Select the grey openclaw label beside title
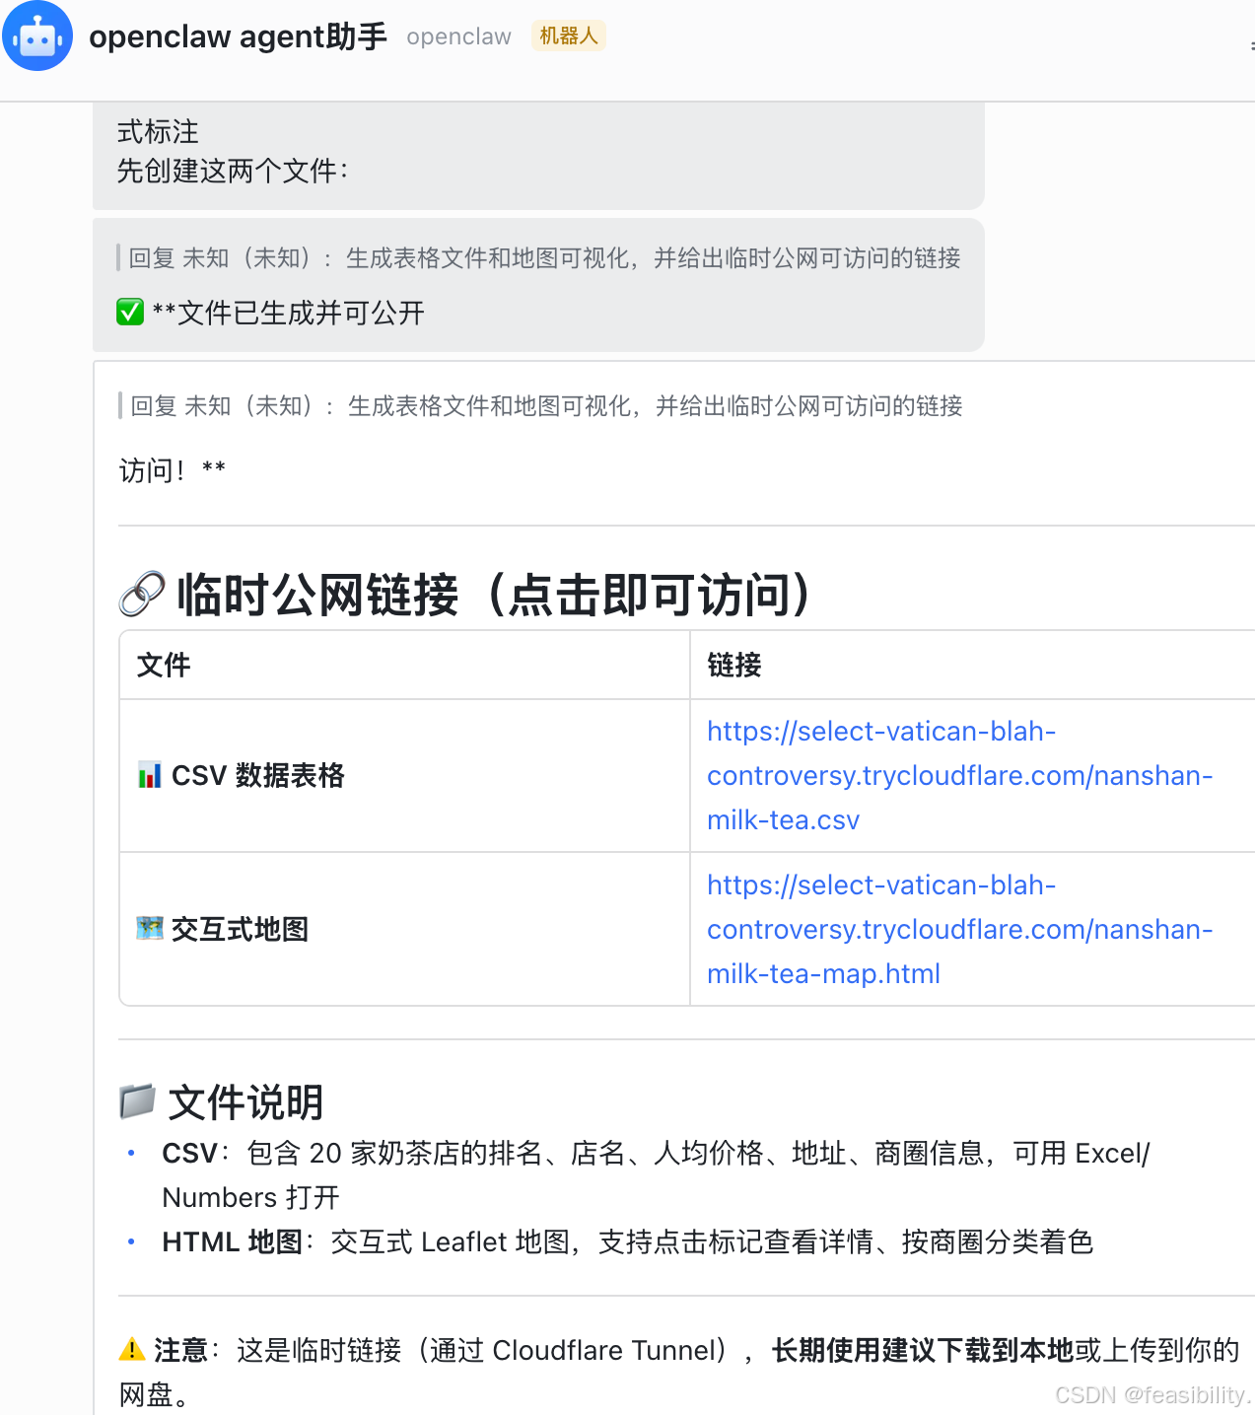Screen dimensions: 1256x1416 coord(457,36)
